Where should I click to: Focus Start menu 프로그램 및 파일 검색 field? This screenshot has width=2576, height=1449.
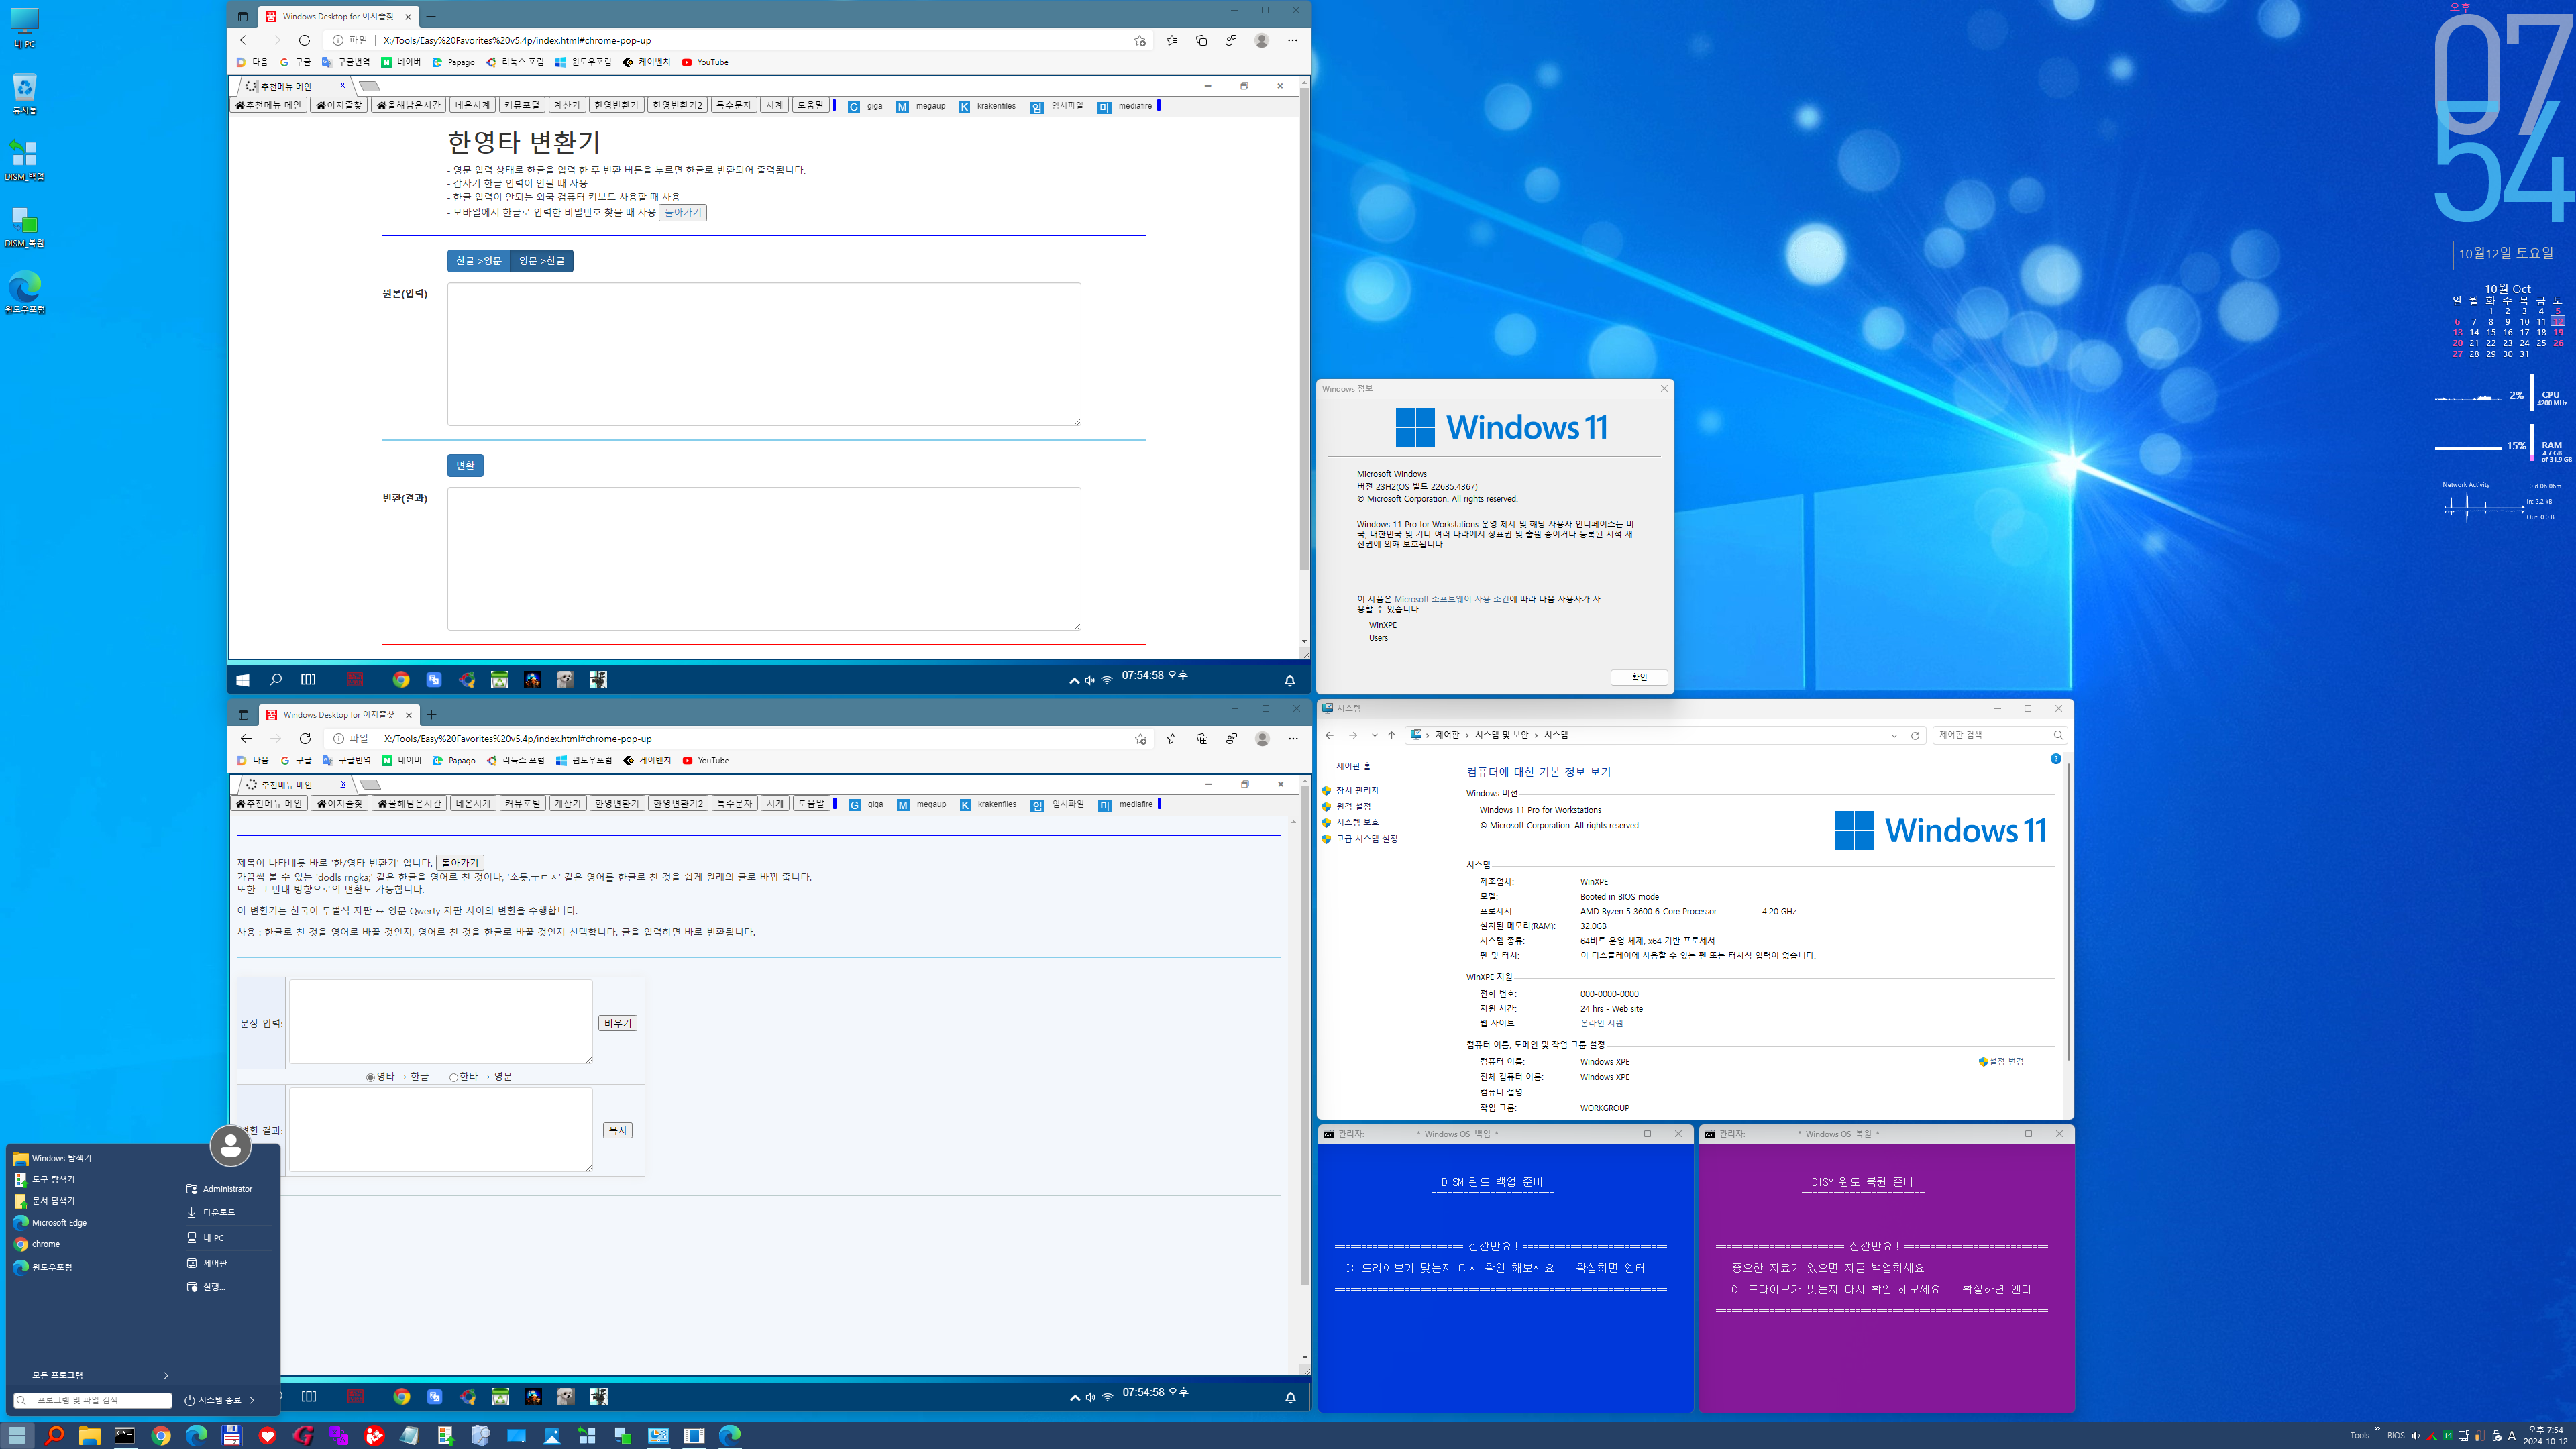tap(94, 1400)
